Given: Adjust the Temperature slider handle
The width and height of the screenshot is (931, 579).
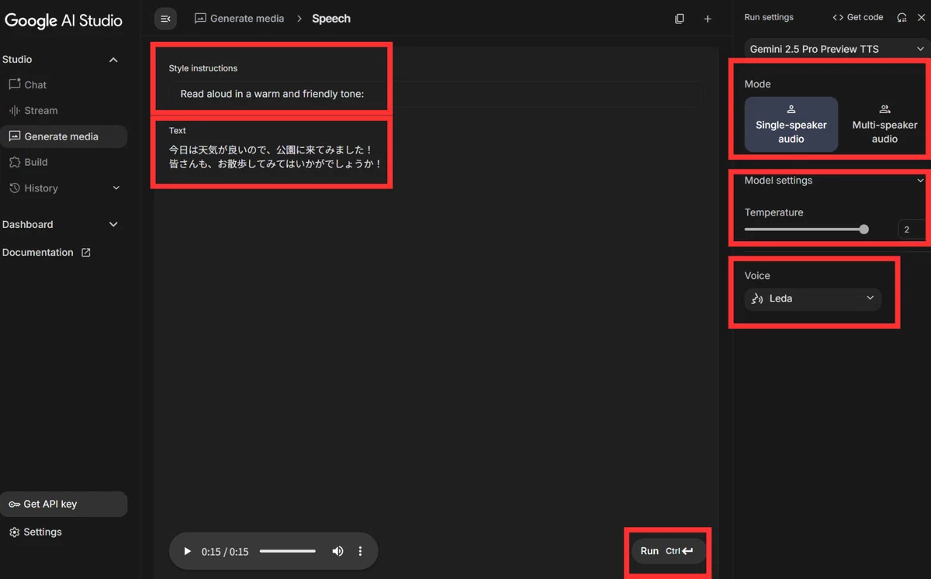Looking at the screenshot, I should tap(864, 229).
